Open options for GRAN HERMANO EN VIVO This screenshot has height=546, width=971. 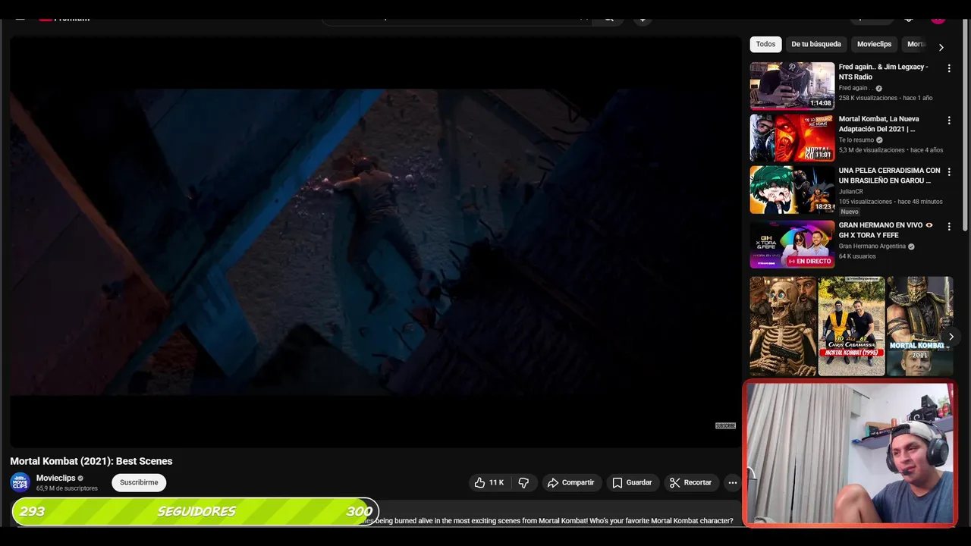click(948, 227)
